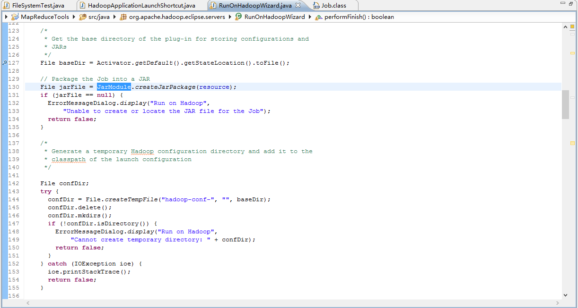Expand the breadcrumb arrow before src/java
Image resolution: width=578 pixels, height=308 pixels.
(x=74, y=17)
